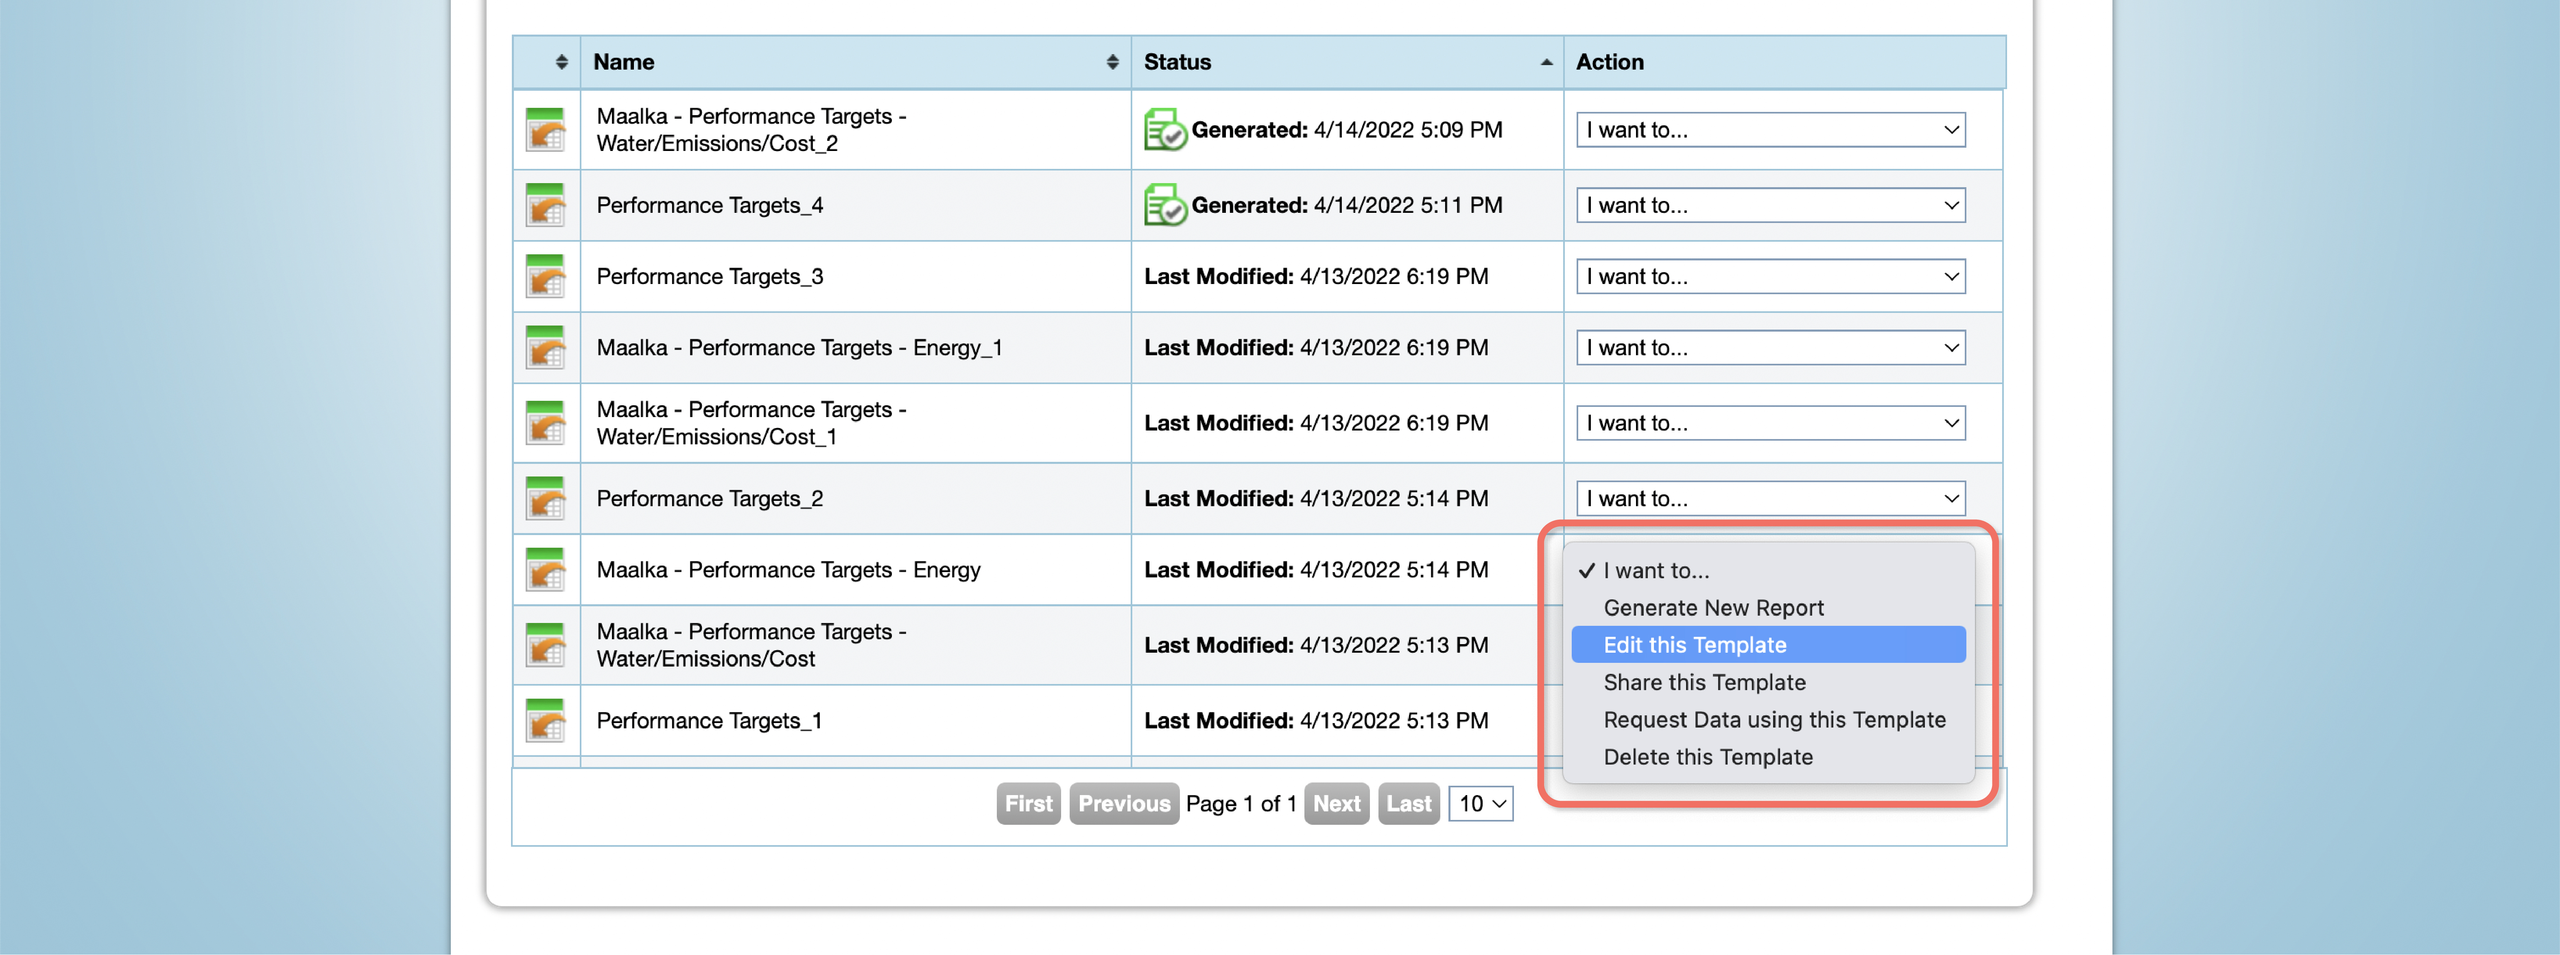Click 'Maalka - Performance Targets - Water/Emissions/Cost_1' name
Viewport: 2560px width, 955px height.
click(x=751, y=423)
